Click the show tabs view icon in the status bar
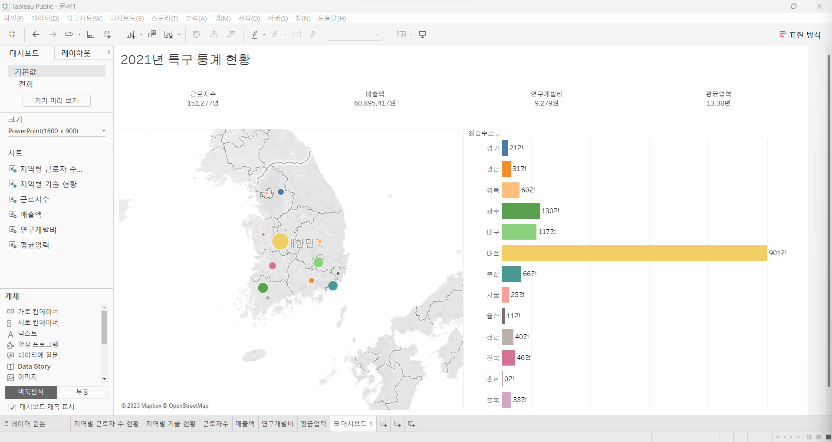The image size is (832, 442). [828, 437]
